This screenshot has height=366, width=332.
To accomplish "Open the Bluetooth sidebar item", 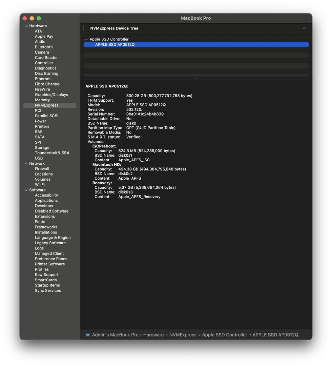I will coord(44,47).
